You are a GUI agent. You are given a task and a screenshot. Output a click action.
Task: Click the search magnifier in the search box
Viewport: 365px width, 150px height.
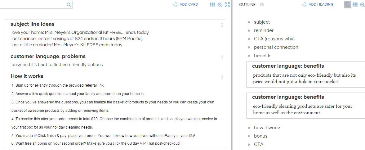(69, 5)
